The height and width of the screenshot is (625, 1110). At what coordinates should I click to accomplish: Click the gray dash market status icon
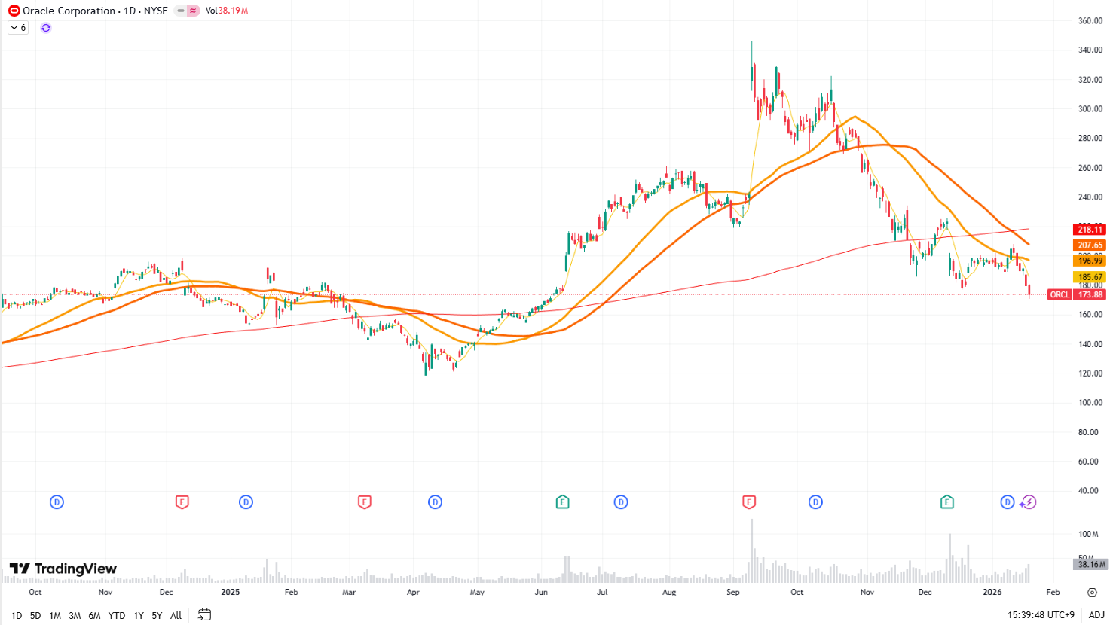tap(180, 11)
